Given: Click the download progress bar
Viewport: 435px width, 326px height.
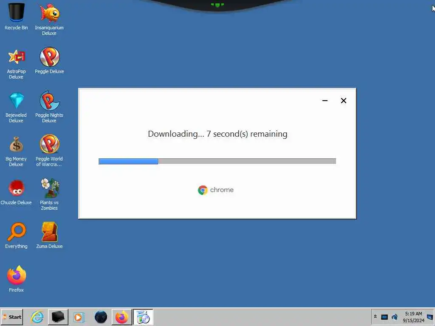Looking at the screenshot, I should coord(217,161).
